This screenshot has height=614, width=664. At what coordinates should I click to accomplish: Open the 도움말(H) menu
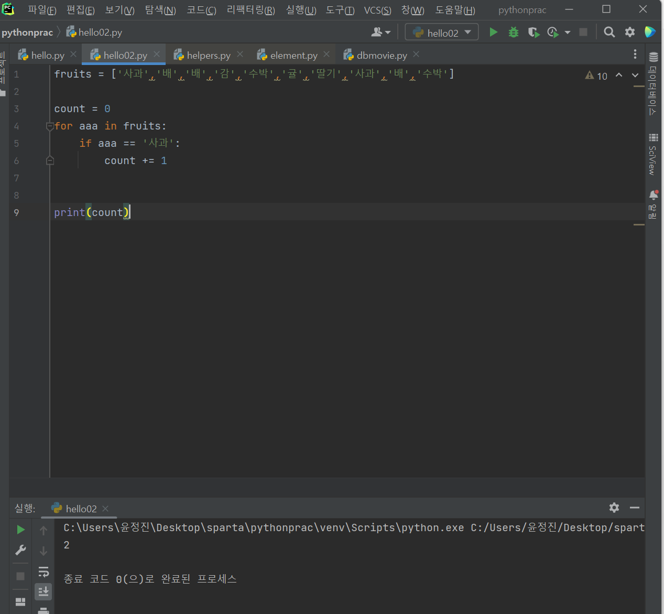coord(455,10)
